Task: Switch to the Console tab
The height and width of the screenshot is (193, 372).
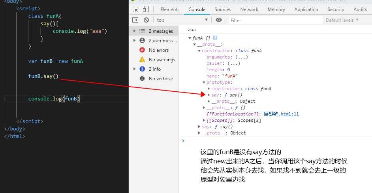Action: 197,9
